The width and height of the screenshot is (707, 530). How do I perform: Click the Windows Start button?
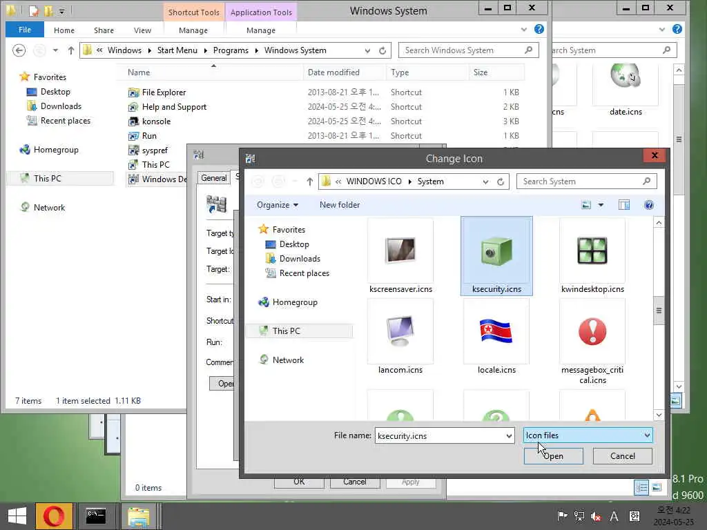pos(17,516)
